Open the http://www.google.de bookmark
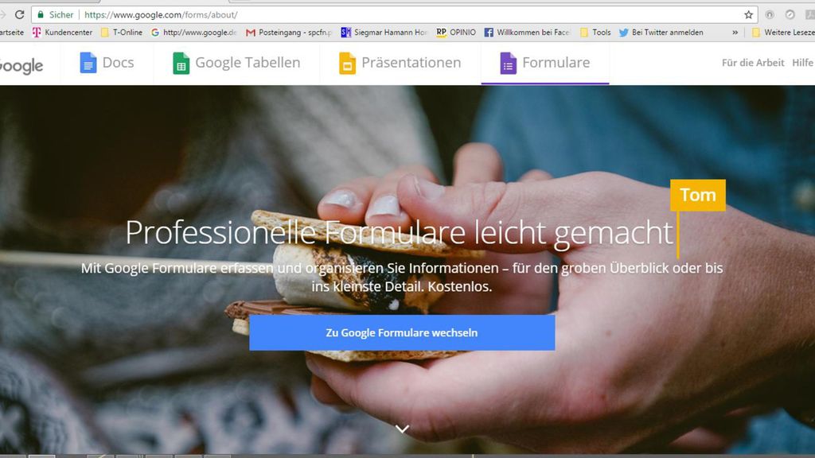Screen dimensions: 815x458 point(194,32)
